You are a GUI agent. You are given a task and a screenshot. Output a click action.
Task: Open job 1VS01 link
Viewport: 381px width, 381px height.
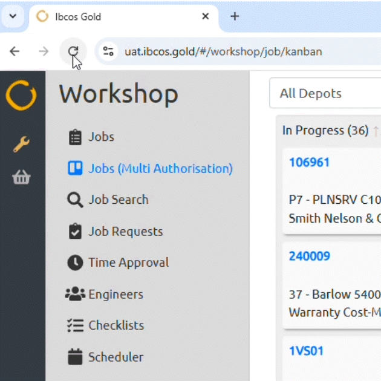tap(307, 351)
